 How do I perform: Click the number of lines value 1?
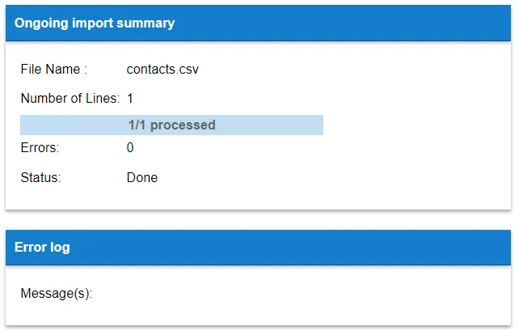point(130,99)
